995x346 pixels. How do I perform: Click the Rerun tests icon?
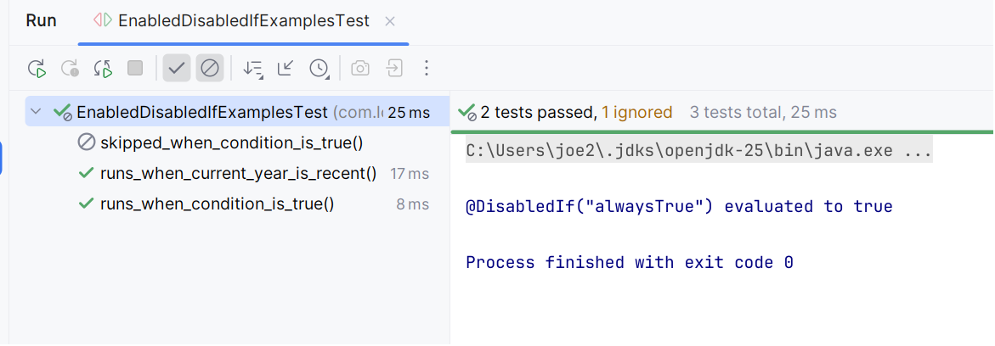[x=37, y=69]
